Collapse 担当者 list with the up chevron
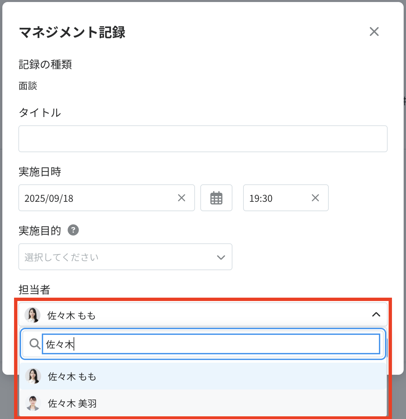 pos(376,314)
